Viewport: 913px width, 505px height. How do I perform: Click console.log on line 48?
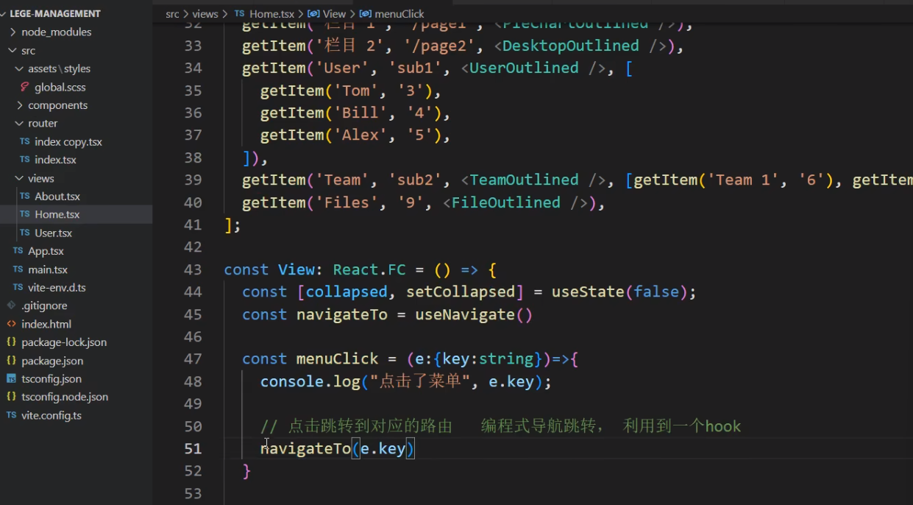pos(310,381)
